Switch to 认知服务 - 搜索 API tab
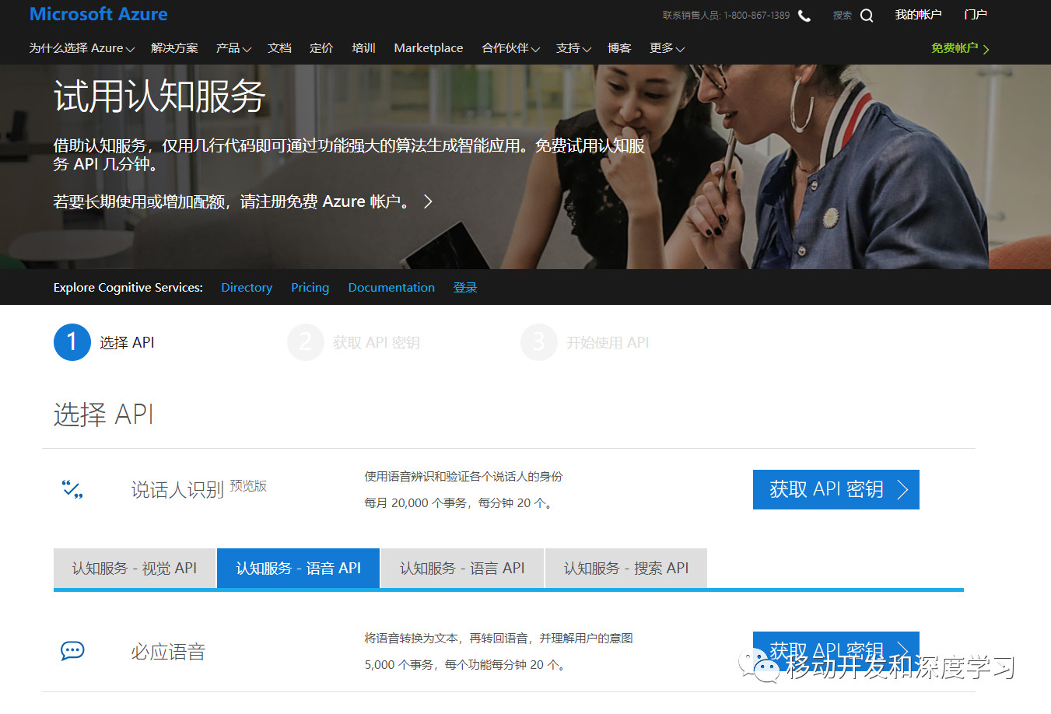The width and height of the screenshot is (1051, 714). [x=626, y=568]
